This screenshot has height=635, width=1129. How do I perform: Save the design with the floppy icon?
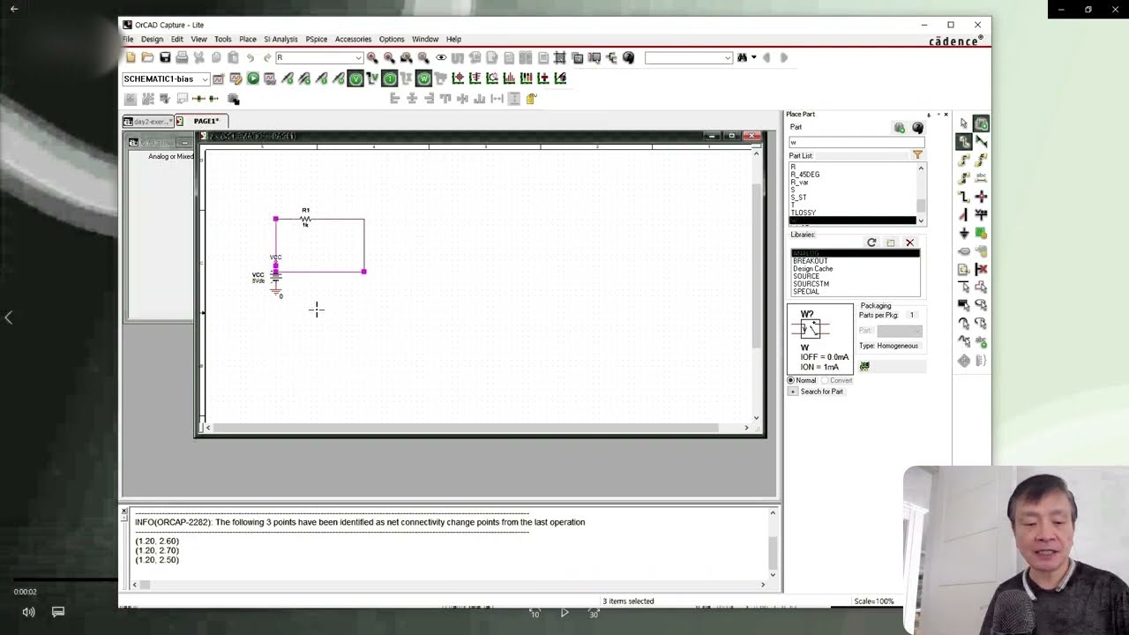point(165,57)
